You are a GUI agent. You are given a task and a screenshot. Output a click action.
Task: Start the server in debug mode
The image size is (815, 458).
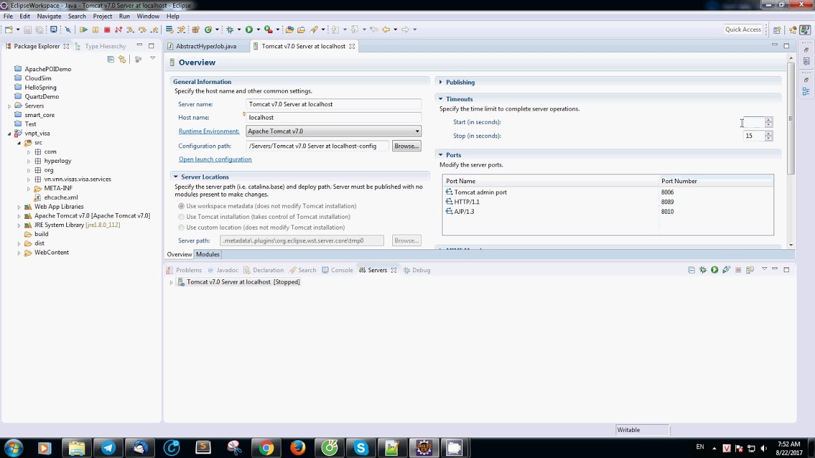click(703, 270)
